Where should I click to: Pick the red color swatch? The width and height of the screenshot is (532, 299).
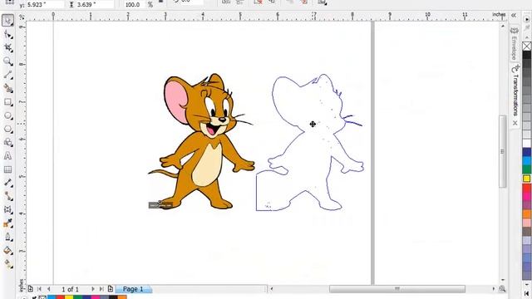pos(526,188)
